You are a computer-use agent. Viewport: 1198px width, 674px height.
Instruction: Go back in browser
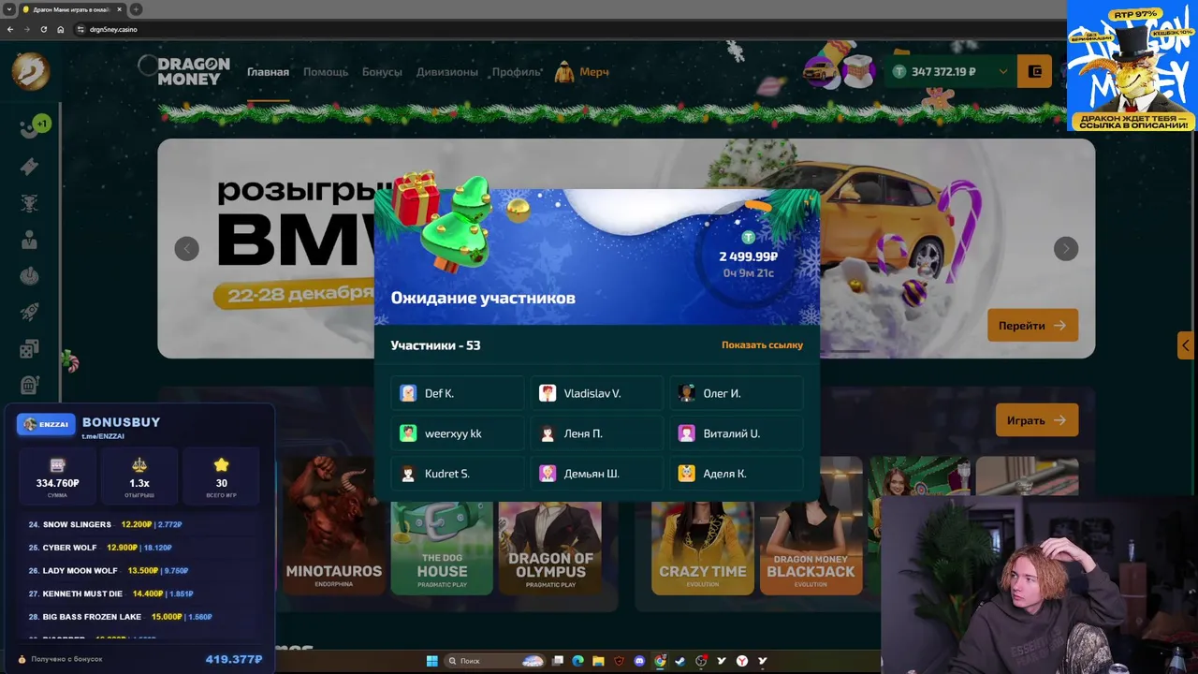pyautogui.click(x=9, y=29)
